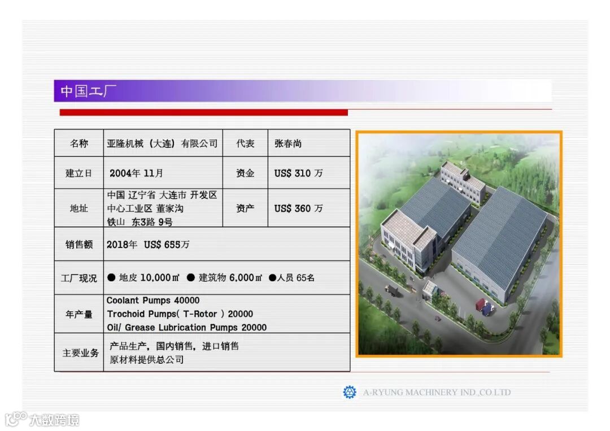Select the 销售额 label cell
The width and height of the screenshot is (610, 431).
click(x=79, y=244)
